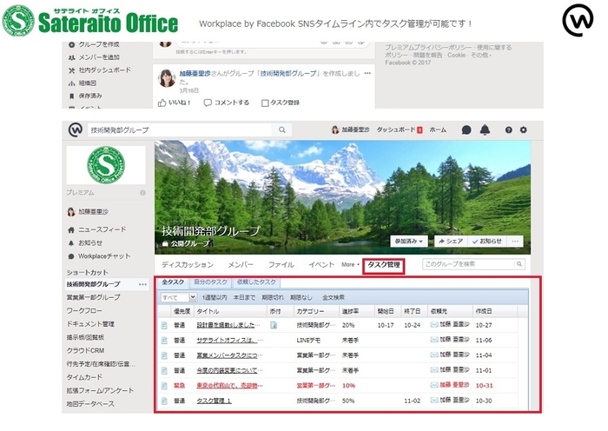608x431 pixels.
Task: Go to ホーム in the top bar
Action: [438, 130]
